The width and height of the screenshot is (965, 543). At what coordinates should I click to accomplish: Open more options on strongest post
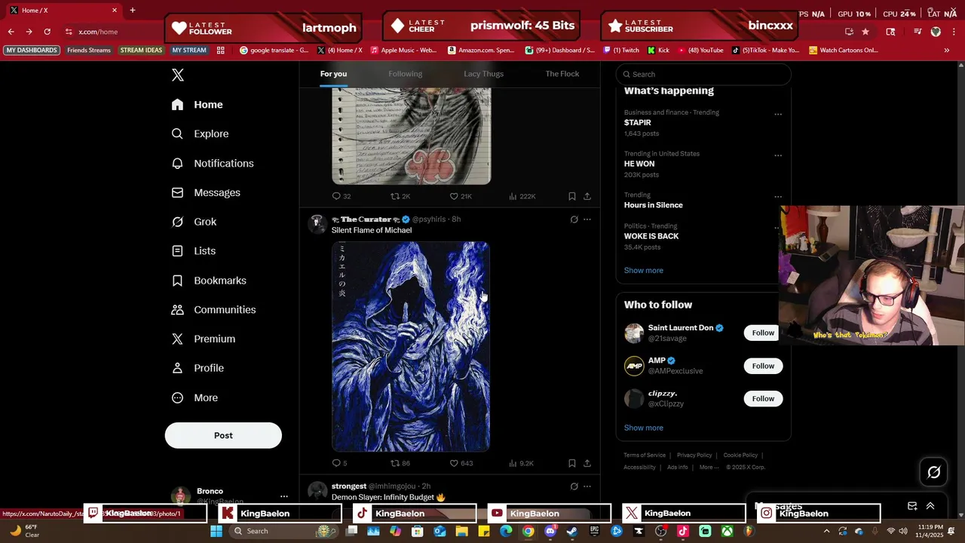click(587, 486)
